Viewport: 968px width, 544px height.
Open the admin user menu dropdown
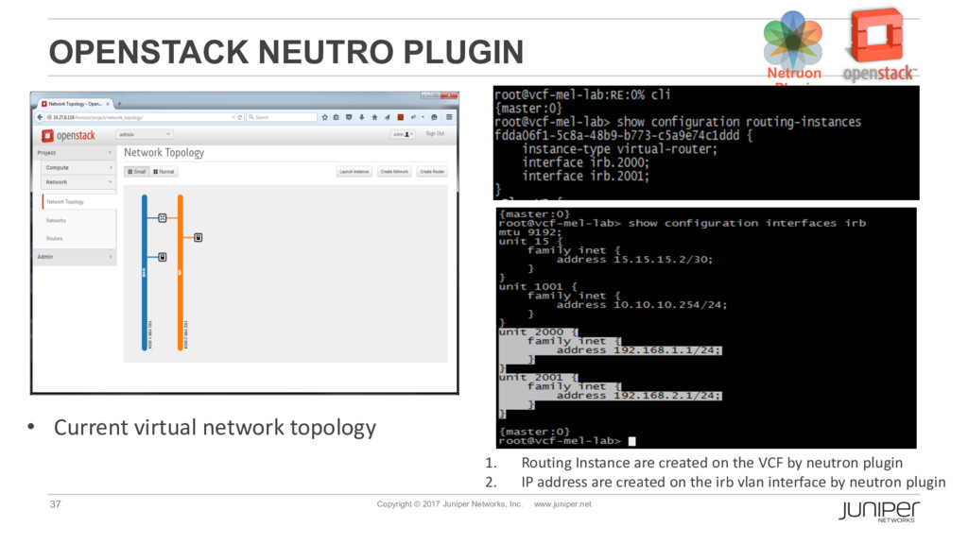(x=403, y=134)
